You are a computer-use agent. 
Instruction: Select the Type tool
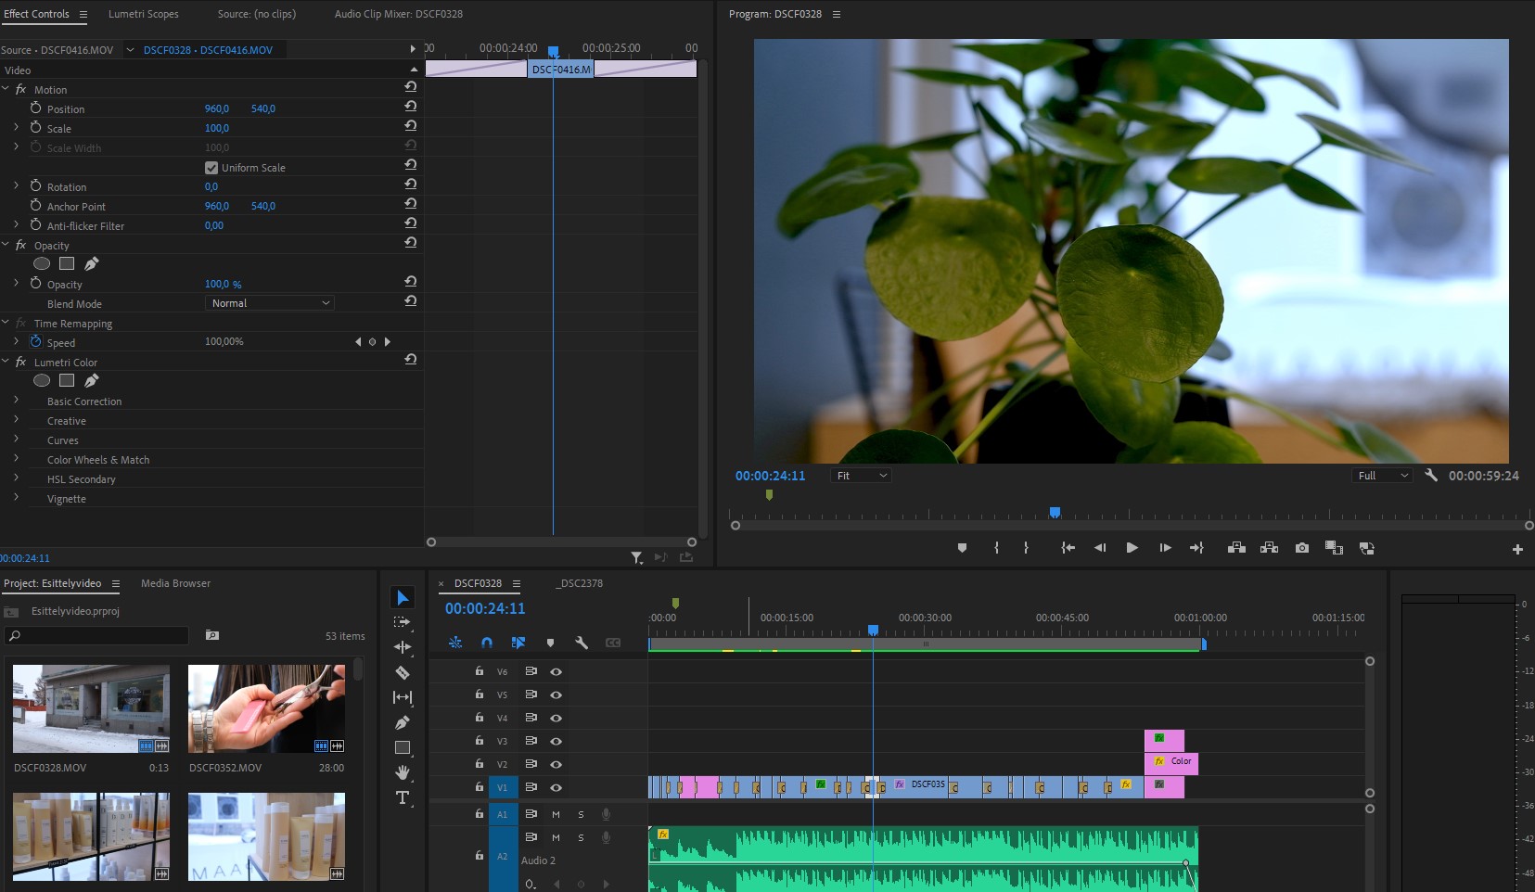pyautogui.click(x=403, y=797)
